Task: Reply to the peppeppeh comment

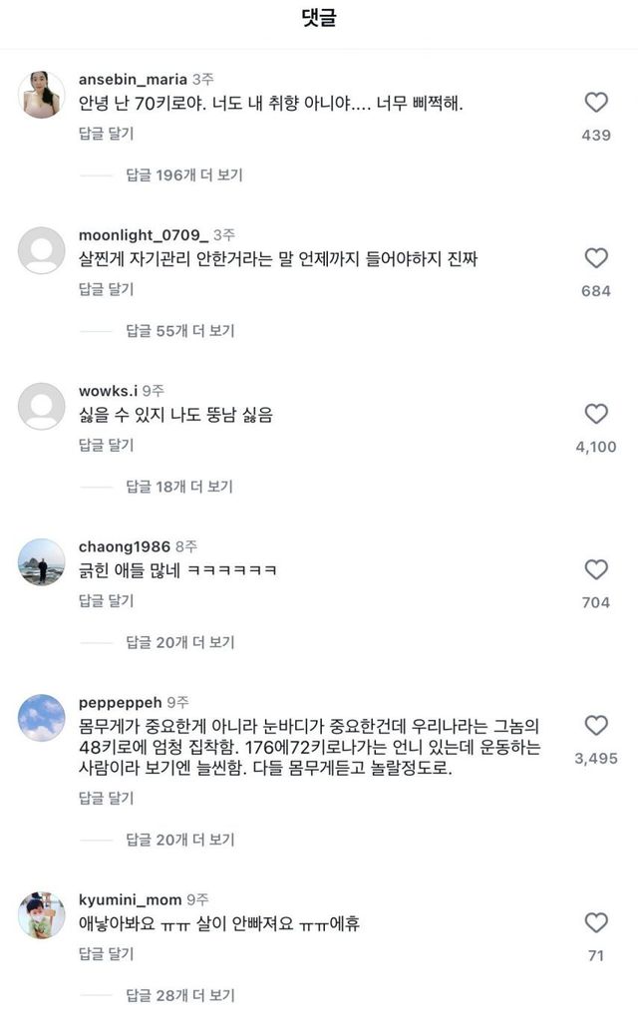Action: (106, 799)
